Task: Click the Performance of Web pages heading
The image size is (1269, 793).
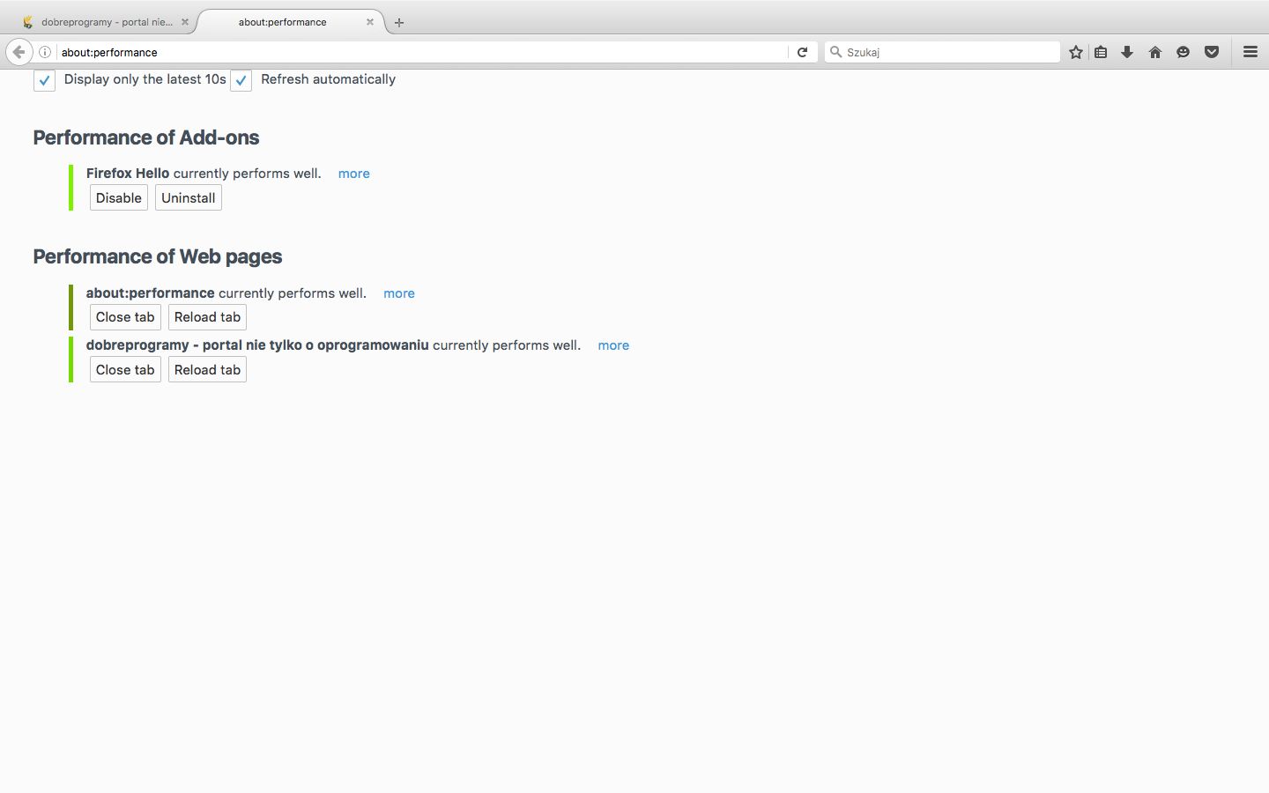Action: 158,256
